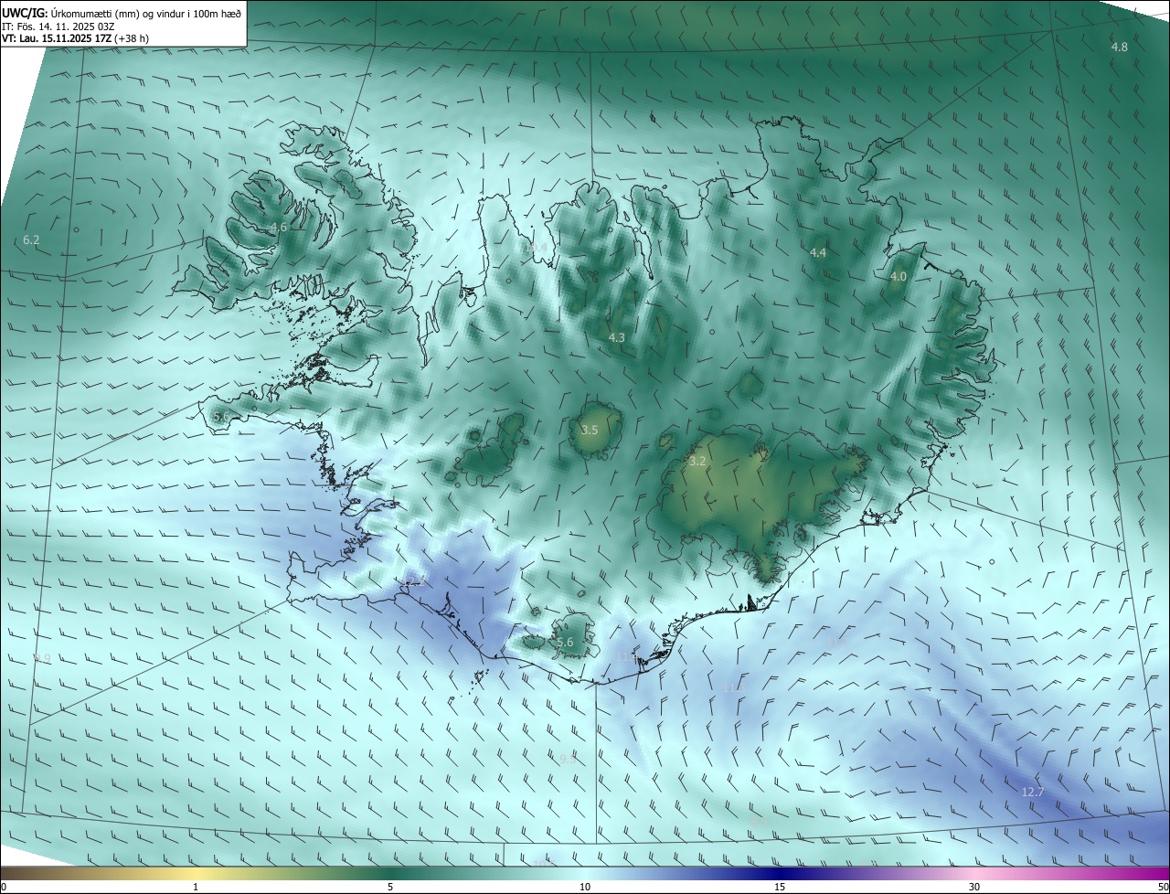Click the 5.6 label on the south coast glacier
The image size is (1170, 894).
click(565, 643)
